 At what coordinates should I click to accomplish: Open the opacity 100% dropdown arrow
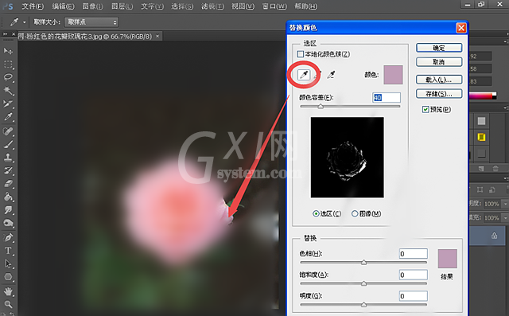[x=505, y=204]
